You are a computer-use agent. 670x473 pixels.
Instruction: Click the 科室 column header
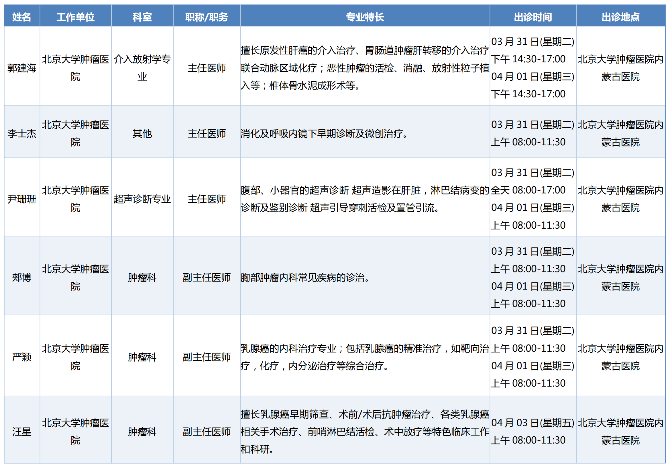(142, 17)
